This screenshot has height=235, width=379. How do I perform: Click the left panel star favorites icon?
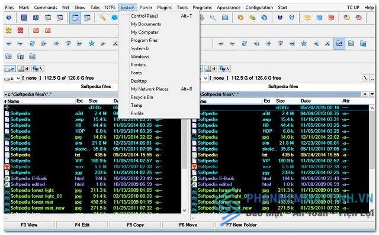coord(91,44)
